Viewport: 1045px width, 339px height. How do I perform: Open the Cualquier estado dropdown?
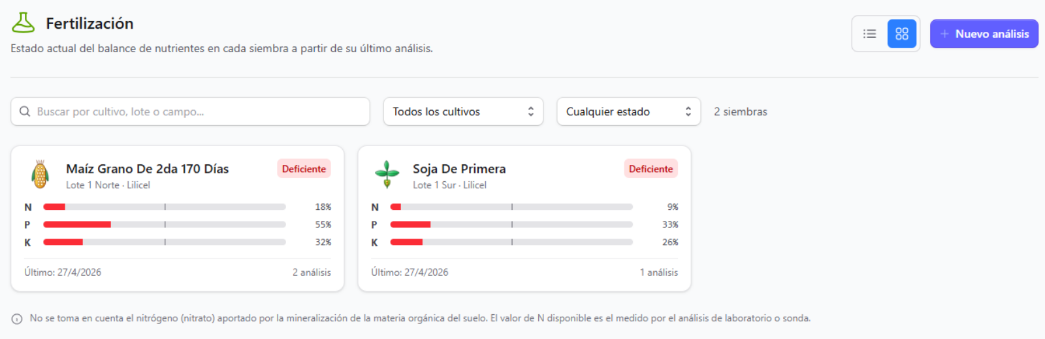click(x=628, y=111)
